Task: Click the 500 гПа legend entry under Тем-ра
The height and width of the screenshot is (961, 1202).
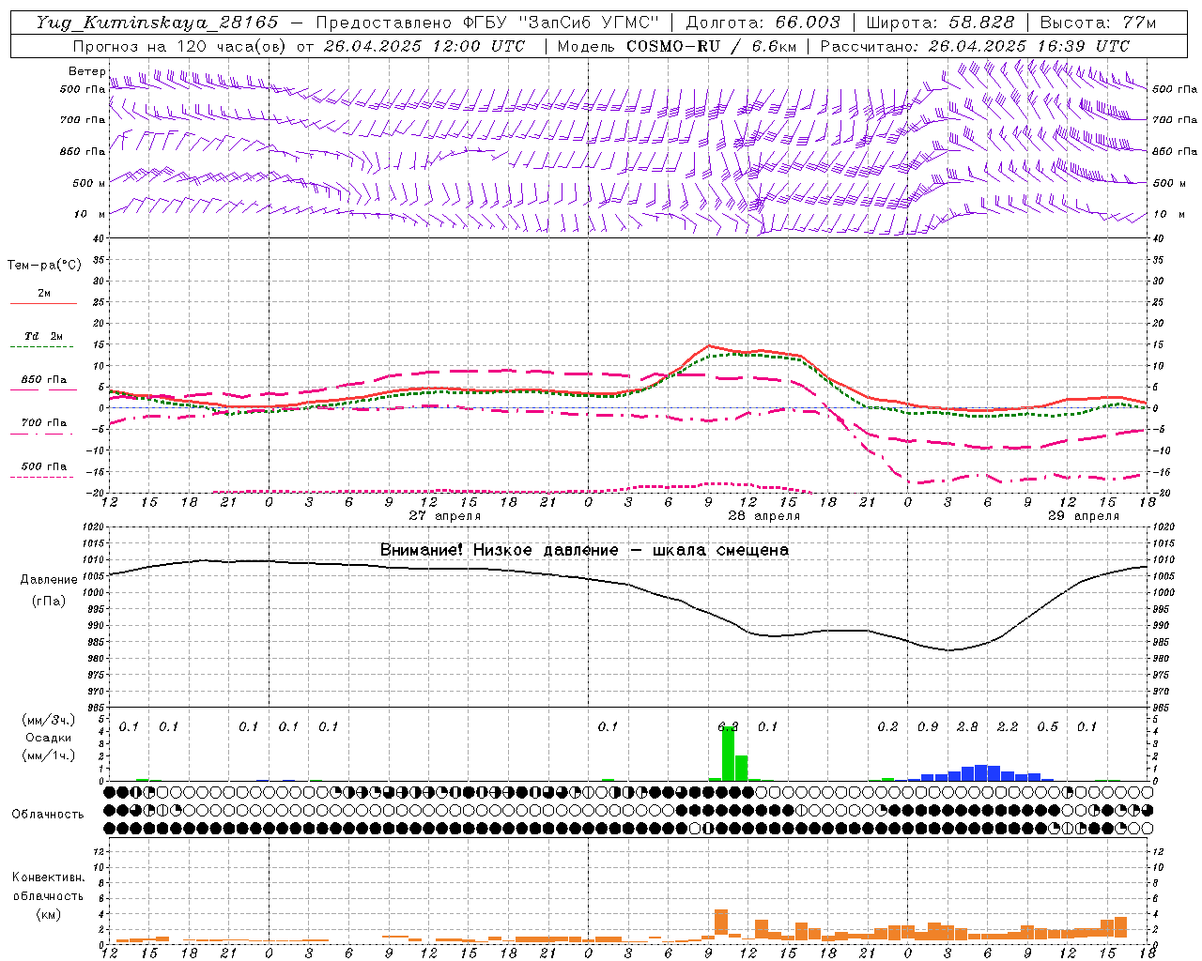Action: 44,466
